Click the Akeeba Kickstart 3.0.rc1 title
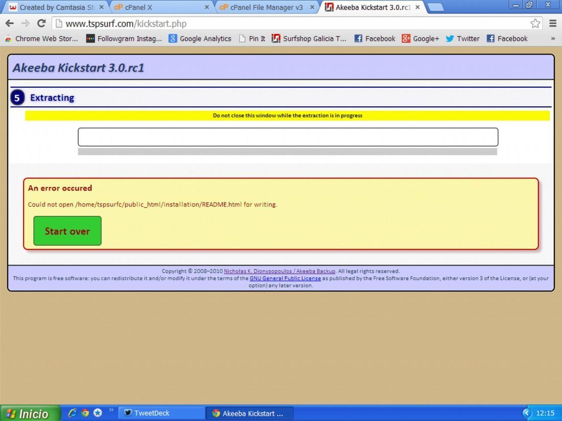This screenshot has height=421, width=562. [78, 68]
